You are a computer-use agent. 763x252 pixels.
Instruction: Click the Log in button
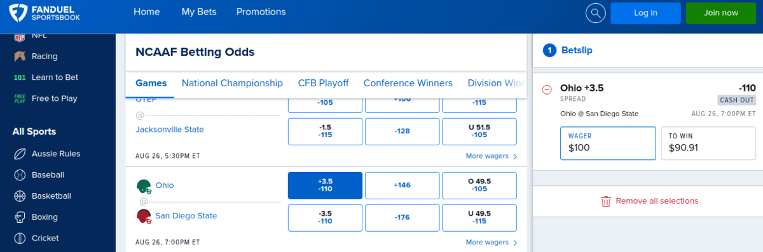click(645, 13)
